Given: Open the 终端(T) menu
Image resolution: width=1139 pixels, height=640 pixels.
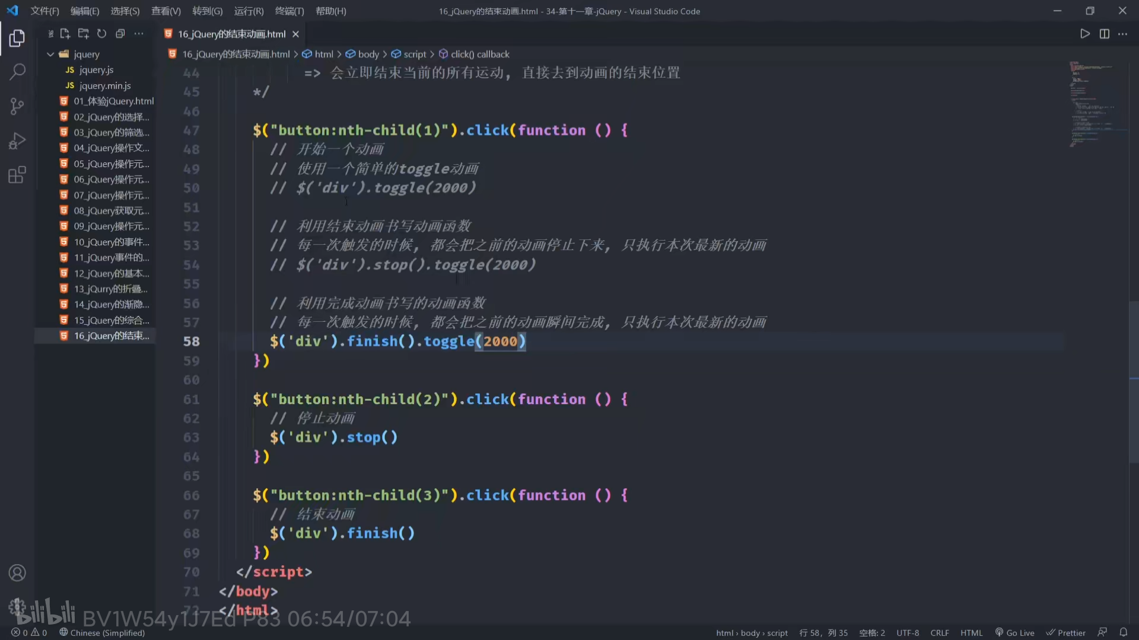Looking at the screenshot, I should [289, 11].
